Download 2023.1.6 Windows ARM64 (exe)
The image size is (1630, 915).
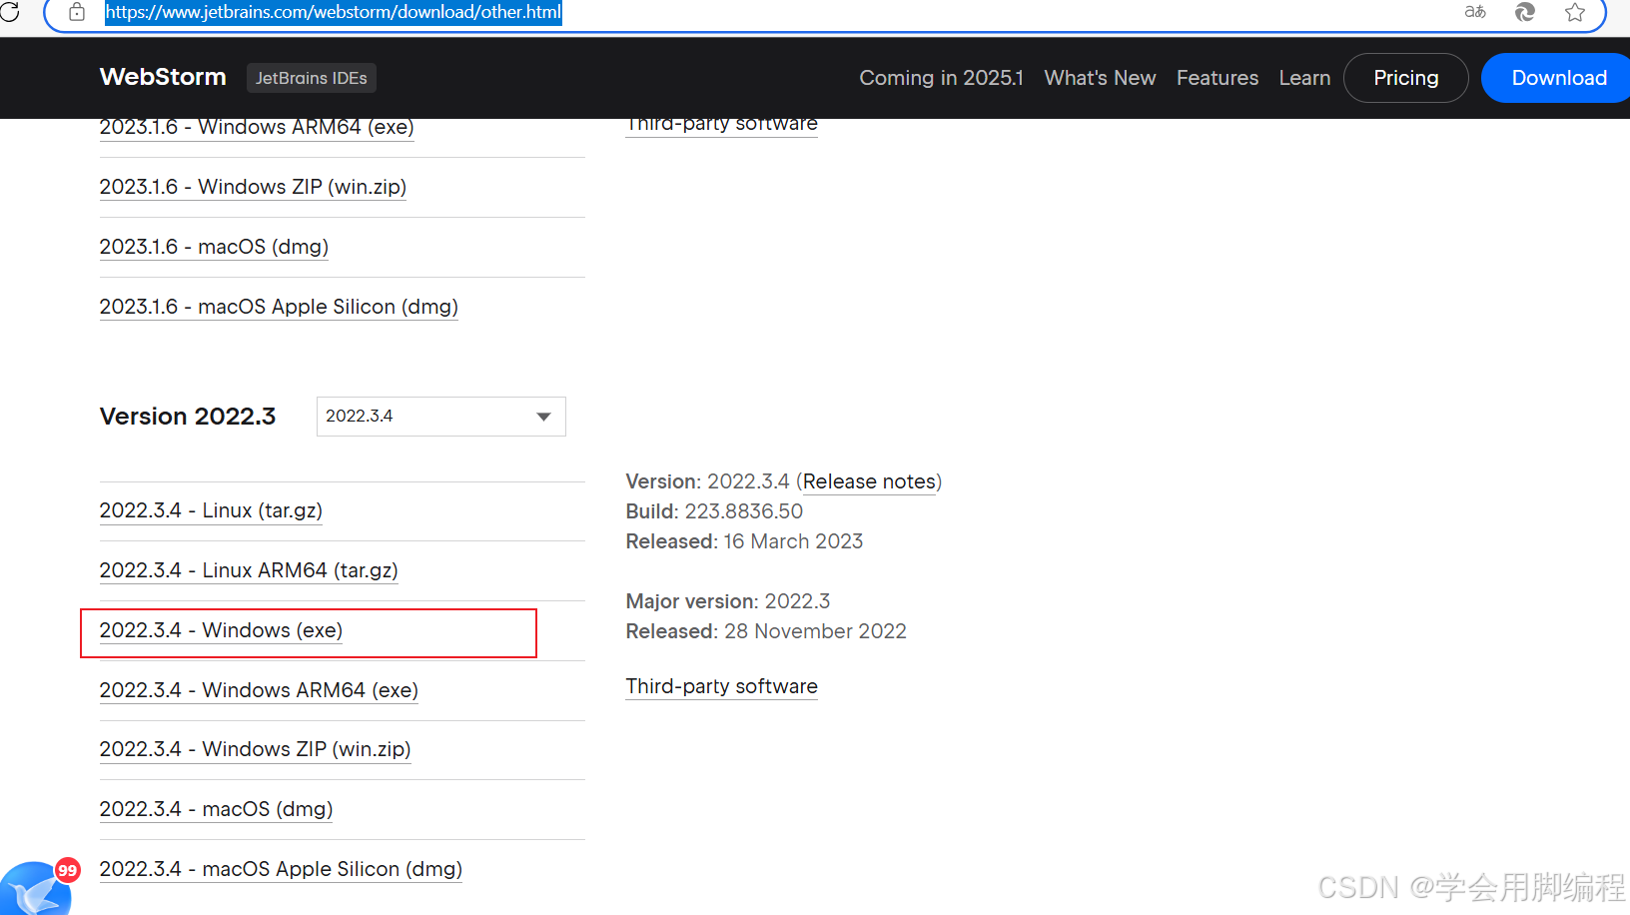[257, 128]
